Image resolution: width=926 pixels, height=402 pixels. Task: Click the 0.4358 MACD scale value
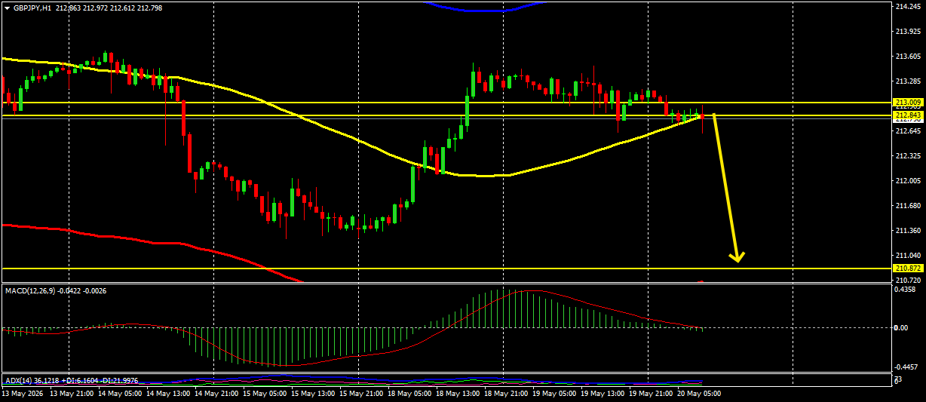tap(906, 290)
